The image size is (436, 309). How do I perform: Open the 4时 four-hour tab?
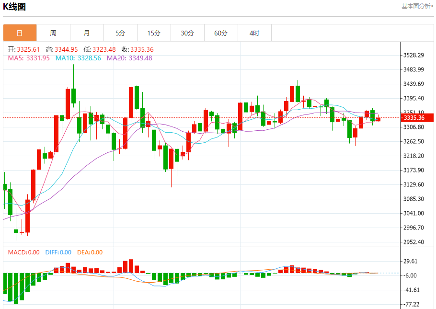click(254, 33)
